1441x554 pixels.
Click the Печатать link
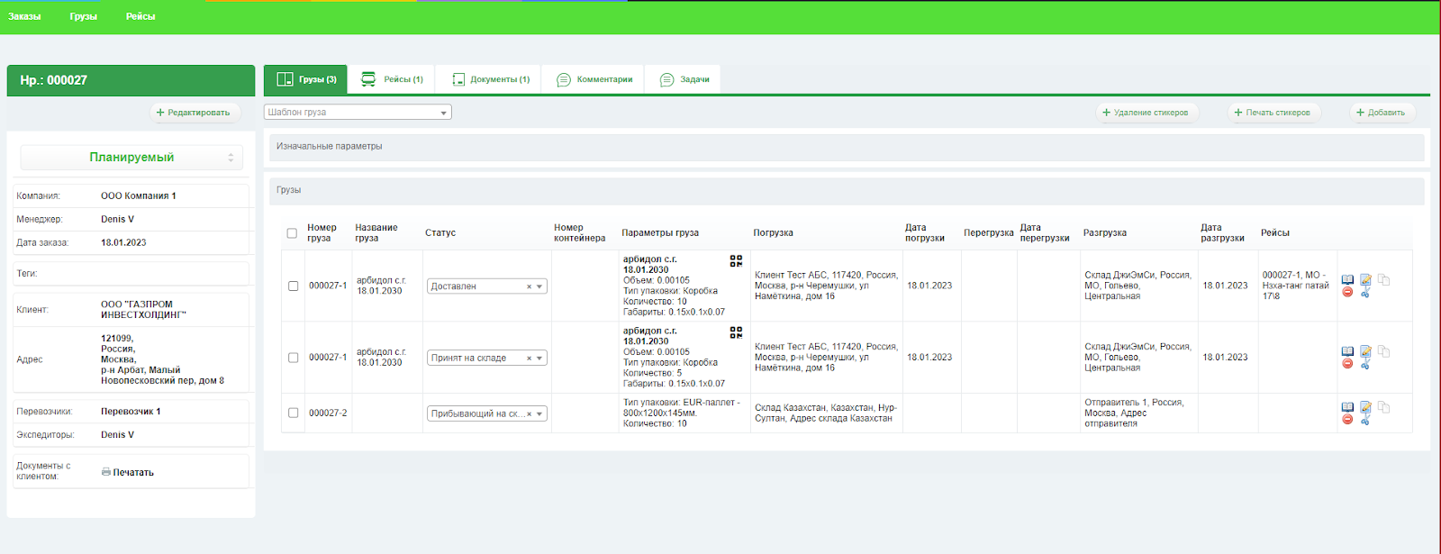coord(133,472)
